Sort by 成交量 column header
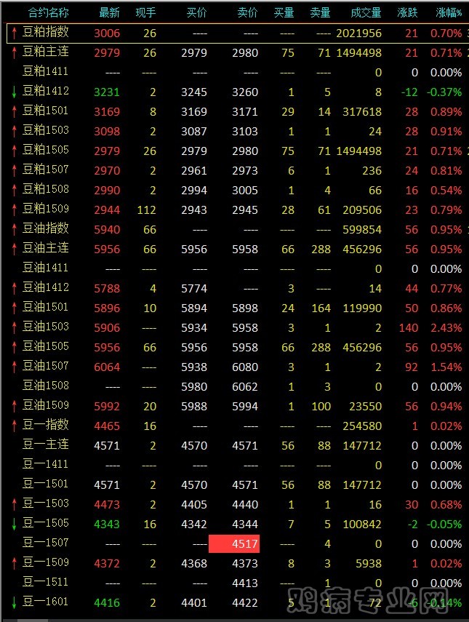The height and width of the screenshot is (622, 469). point(366,13)
